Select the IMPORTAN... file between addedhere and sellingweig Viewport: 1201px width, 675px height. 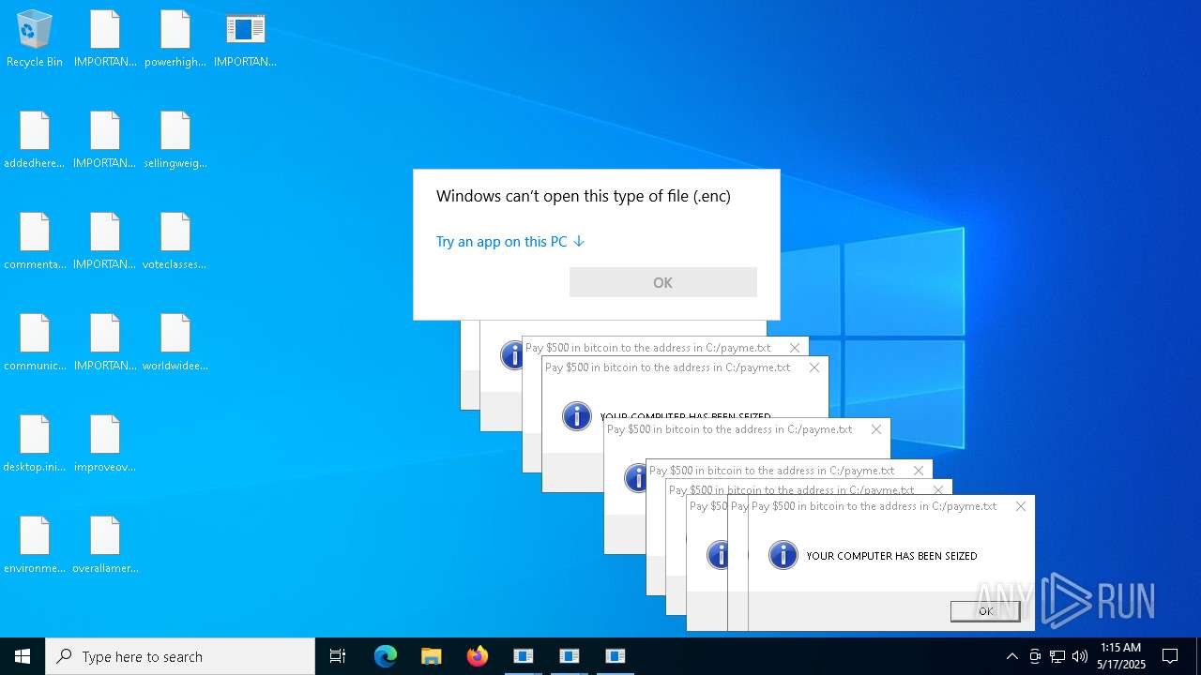(105, 141)
